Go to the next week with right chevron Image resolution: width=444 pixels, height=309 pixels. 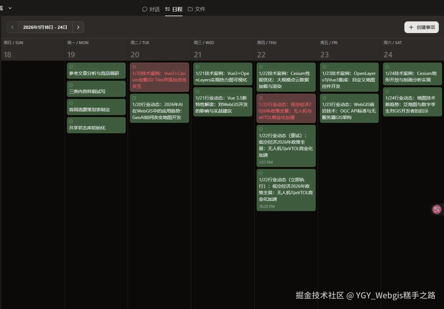(x=78, y=27)
